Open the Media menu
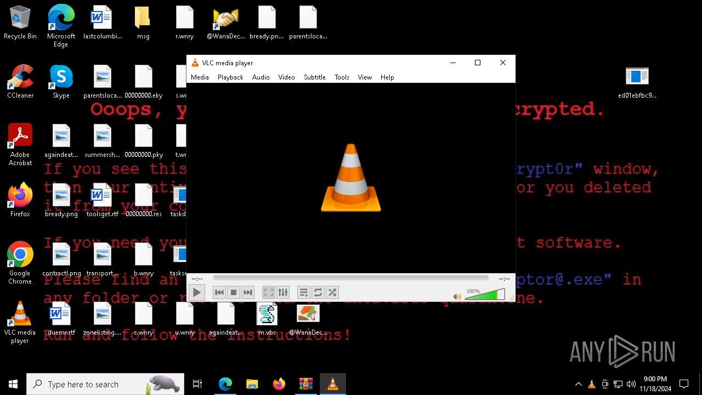 (200, 77)
